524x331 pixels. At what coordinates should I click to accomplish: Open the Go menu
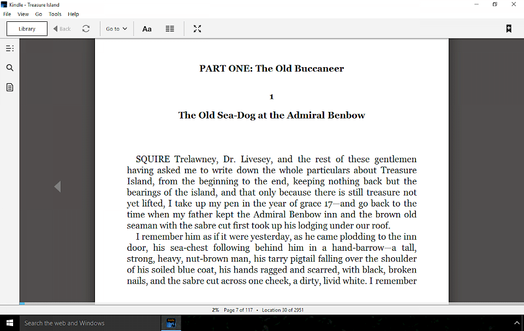point(39,14)
